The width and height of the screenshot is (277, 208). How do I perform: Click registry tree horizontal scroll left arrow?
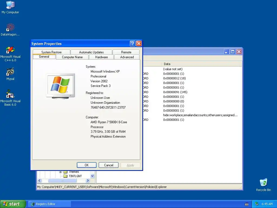[39, 181]
